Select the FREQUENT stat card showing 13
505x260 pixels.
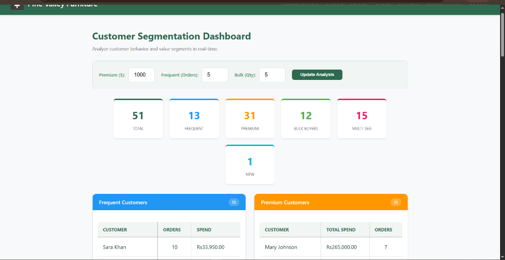194,118
